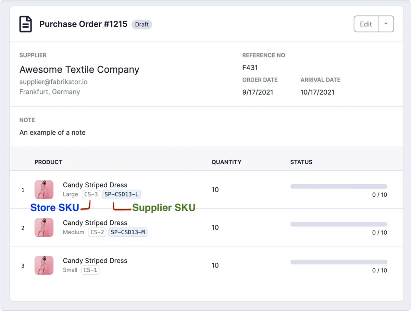Click the quantity 10 in the Small row
The image size is (411, 311).
[x=215, y=265]
